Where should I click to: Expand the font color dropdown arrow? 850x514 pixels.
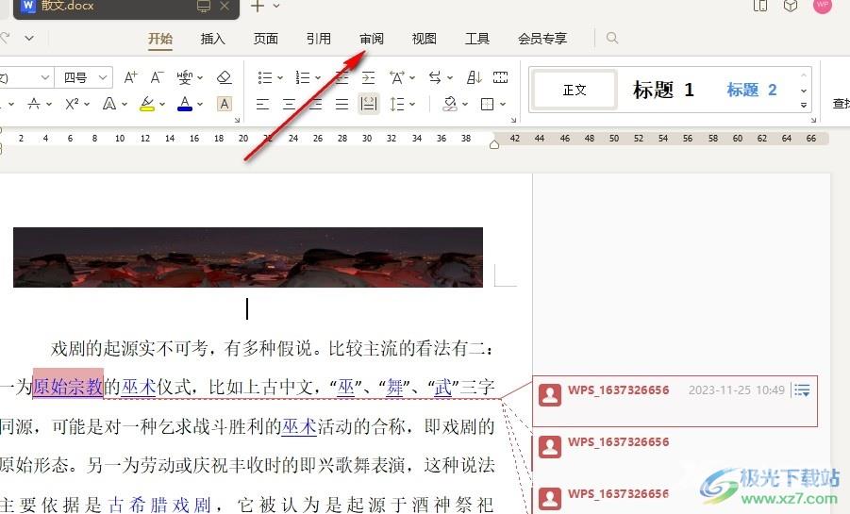[x=200, y=104]
